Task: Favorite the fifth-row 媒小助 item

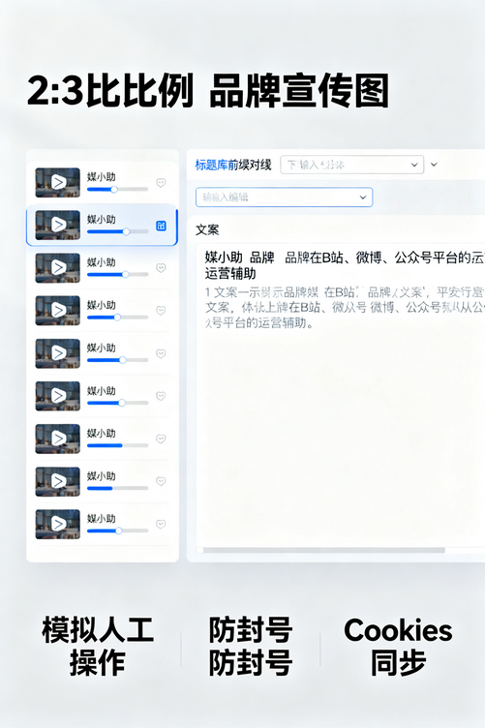Action: click(161, 353)
